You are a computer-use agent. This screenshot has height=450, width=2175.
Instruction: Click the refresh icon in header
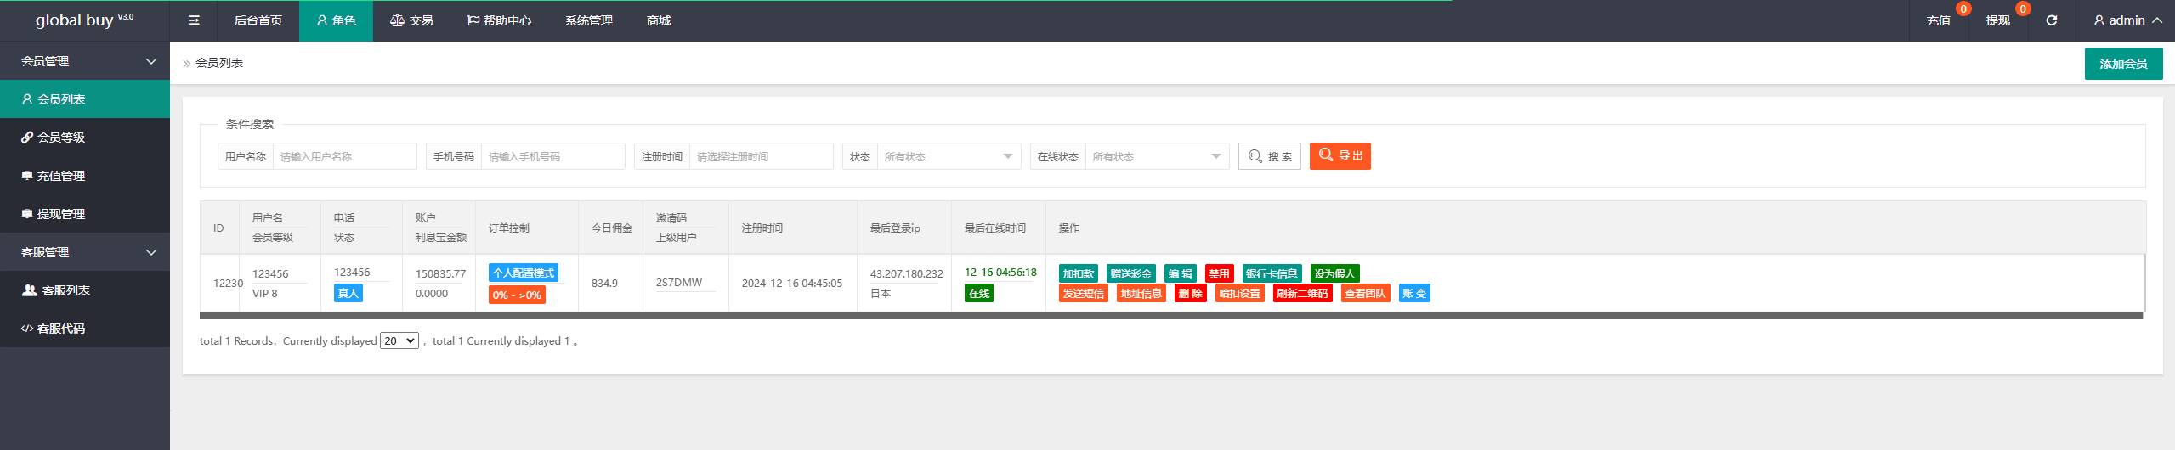pyautogui.click(x=2052, y=20)
